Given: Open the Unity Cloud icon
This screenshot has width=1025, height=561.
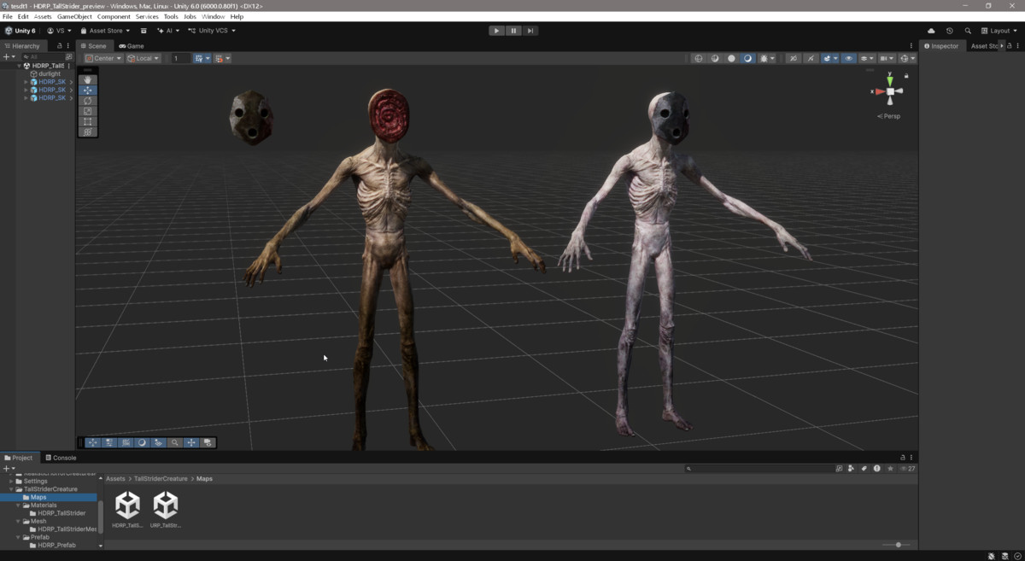Looking at the screenshot, I should tap(931, 31).
